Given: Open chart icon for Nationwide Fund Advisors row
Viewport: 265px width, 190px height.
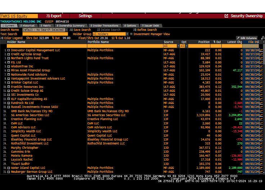Looking at the screenshot, I should pyautogui.click(x=261, y=75).
